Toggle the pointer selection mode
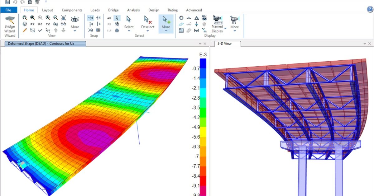 [117, 18]
